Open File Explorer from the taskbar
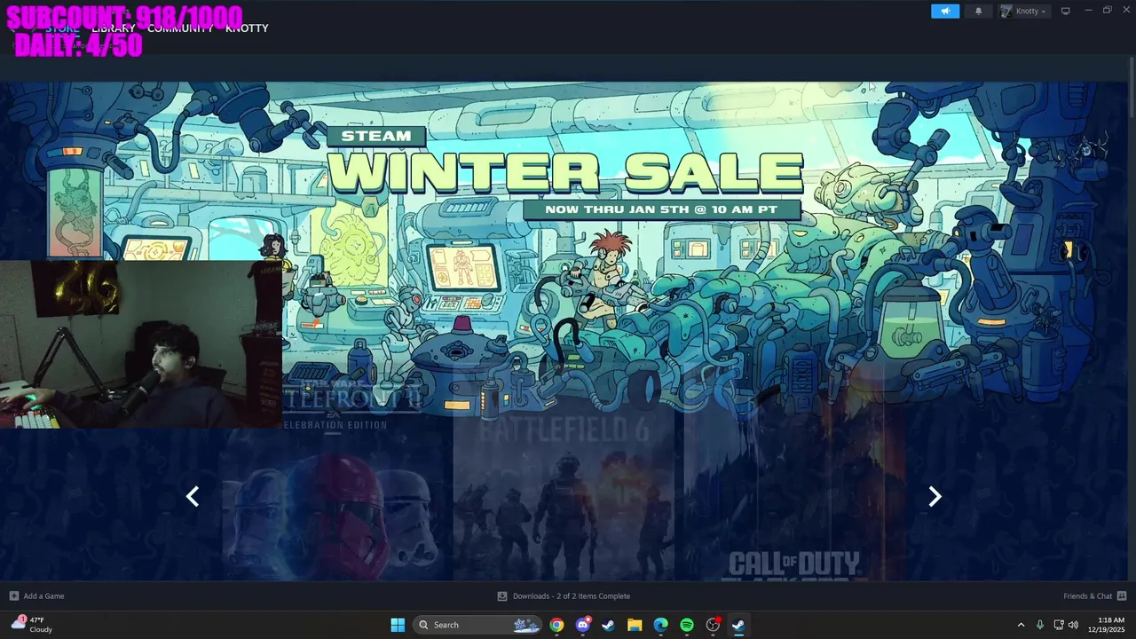The width and height of the screenshot is (1136, 639). coord(635,625)
